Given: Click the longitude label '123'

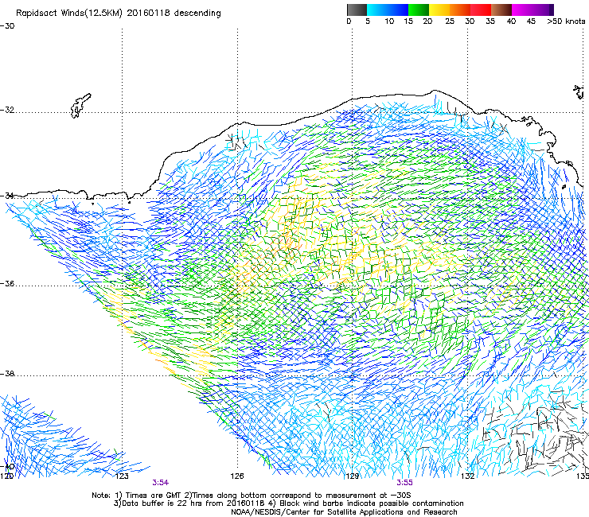Looking at the screenshot, I should pyautogui.click(x=122, y=476).
